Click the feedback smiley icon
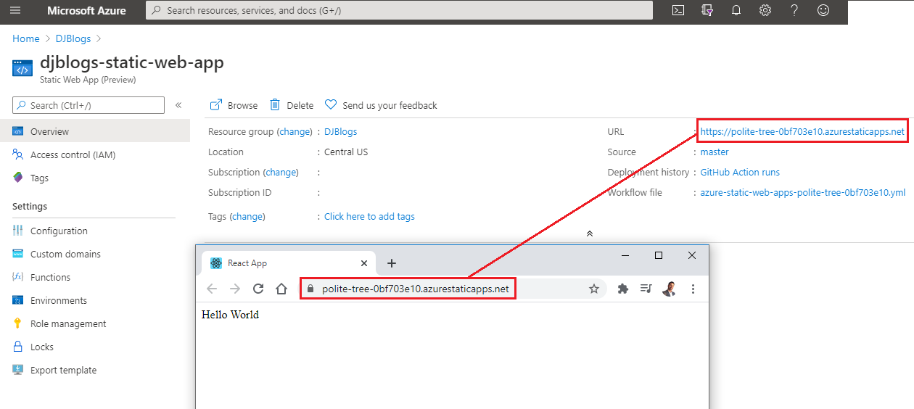 [823, 11]
